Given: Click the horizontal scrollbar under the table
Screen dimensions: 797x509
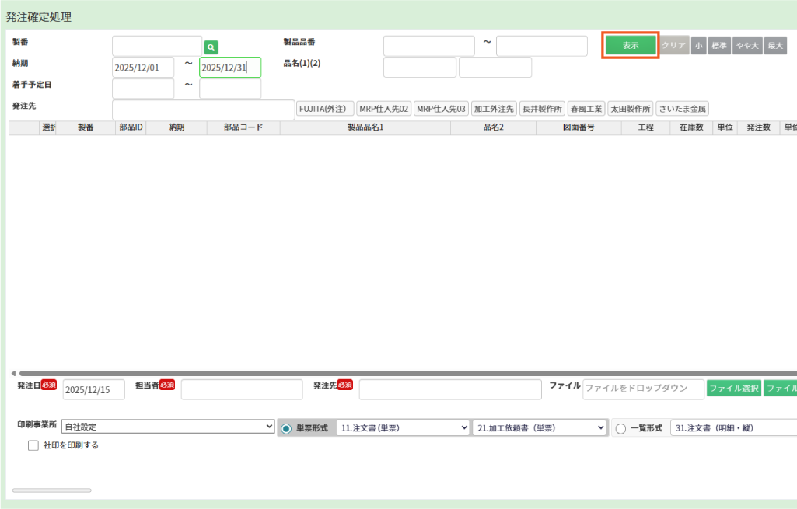Looking at the screenshot, I should pos(389,373).
